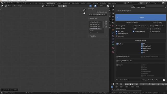Open the View Layer properties tab icon
This screenshot has width=167, height=94.
click(113, 20)
